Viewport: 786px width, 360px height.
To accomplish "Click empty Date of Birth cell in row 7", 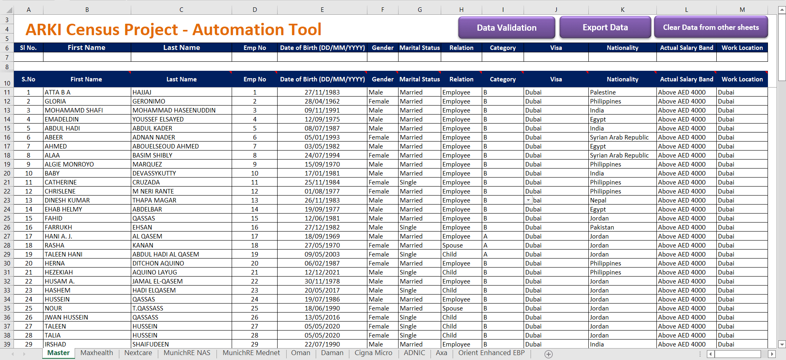I will pyautogui.click(x=322, y=57).
